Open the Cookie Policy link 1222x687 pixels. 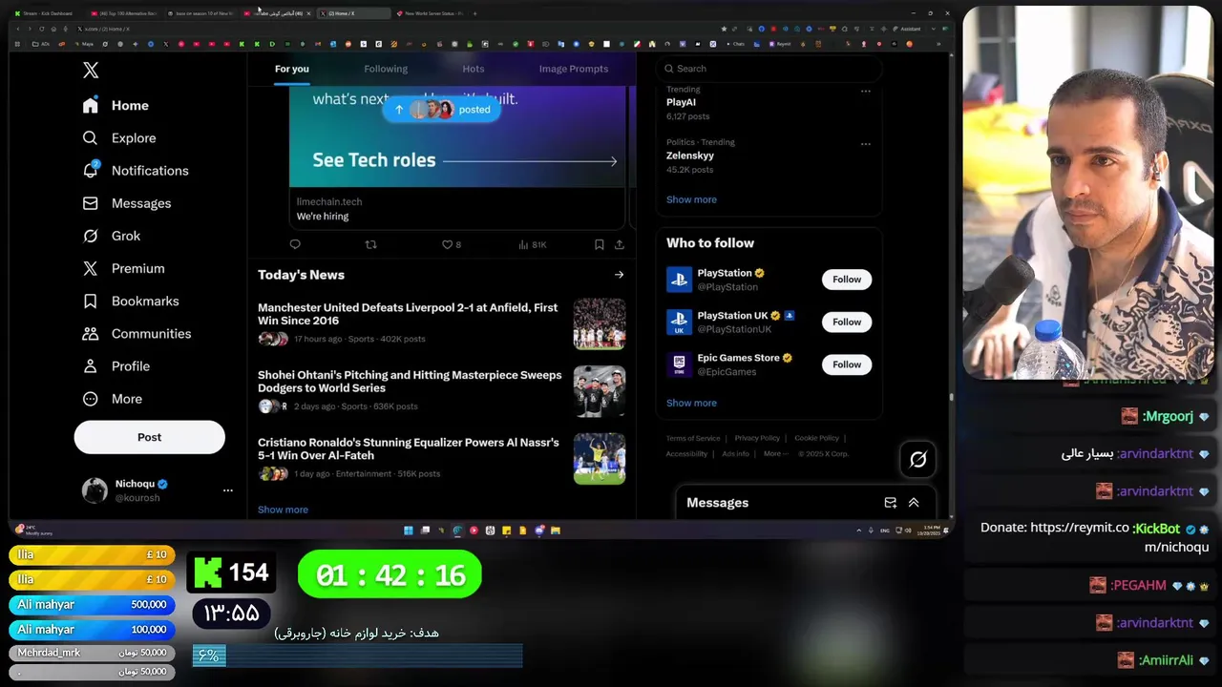point(816,438)
